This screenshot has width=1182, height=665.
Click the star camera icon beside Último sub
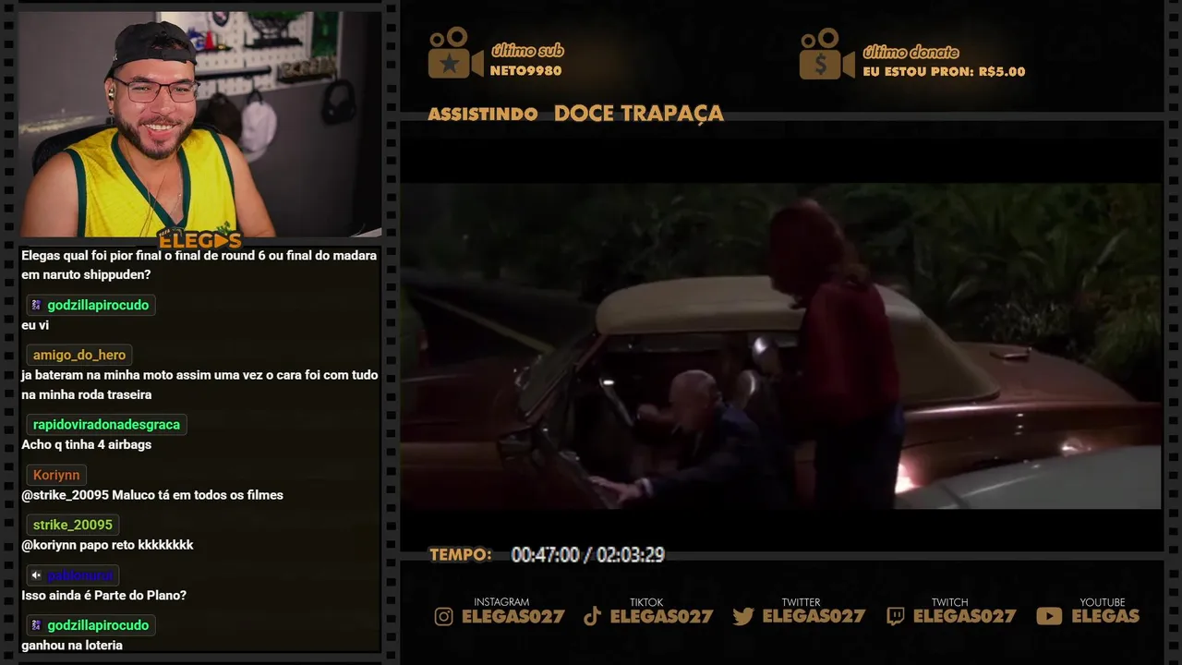pyautogui.click(x=455, y=54)
